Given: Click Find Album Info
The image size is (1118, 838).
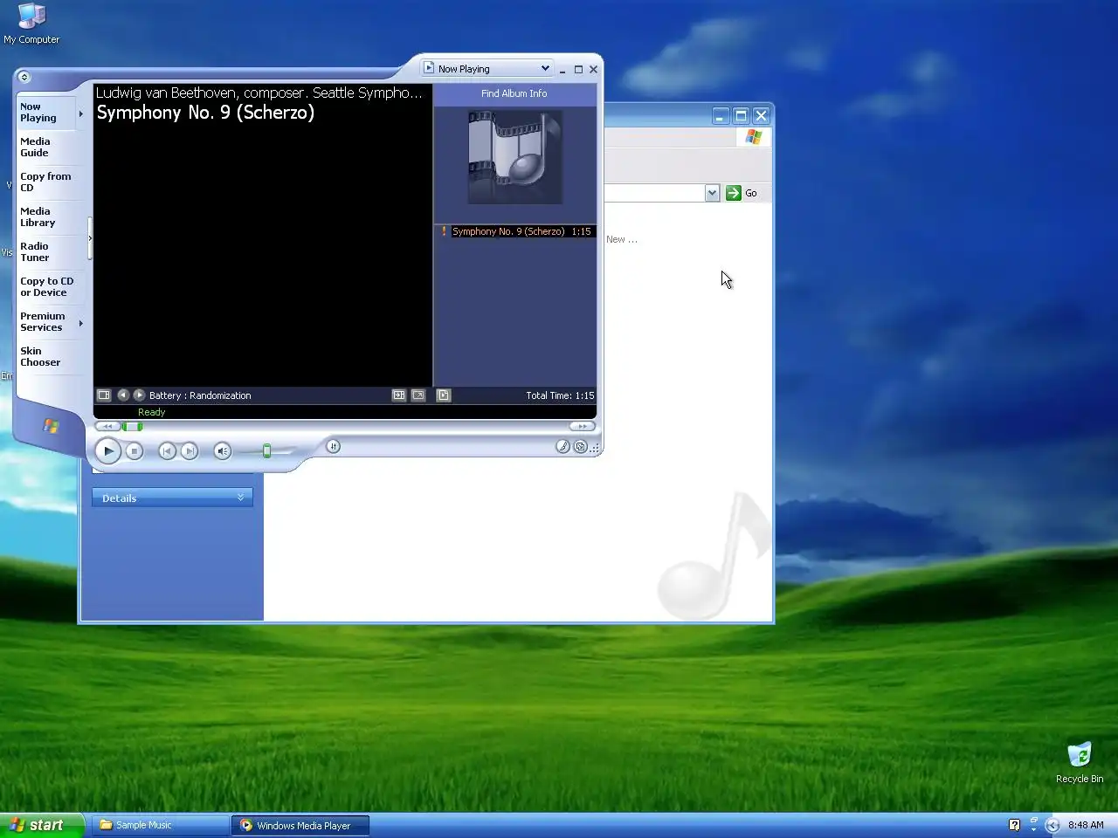Looking at the screenshot, I should coord(514,93).
